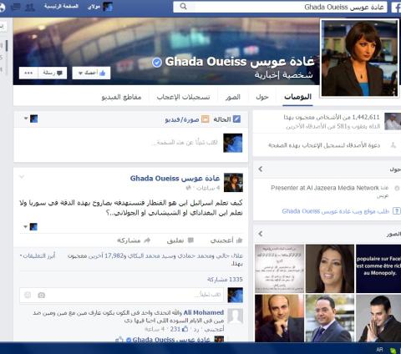Open Ali Mohamed commenter profile
The height and width of the screenshot is (354, 401).
204,312
